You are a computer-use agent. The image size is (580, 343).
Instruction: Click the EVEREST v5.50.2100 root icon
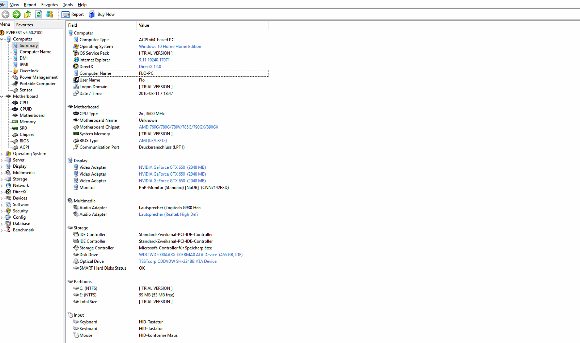coord(2,33)
